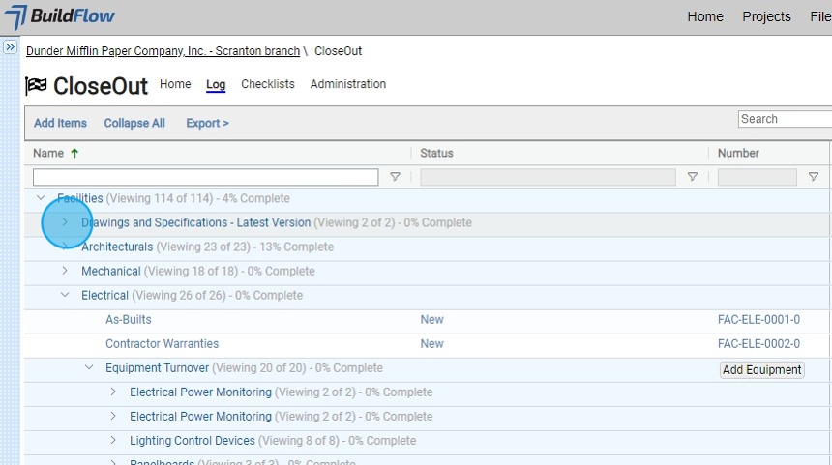This screenshot has width=832, height=465.
Task: Click the Status filter field
Action: coord(548,177)
